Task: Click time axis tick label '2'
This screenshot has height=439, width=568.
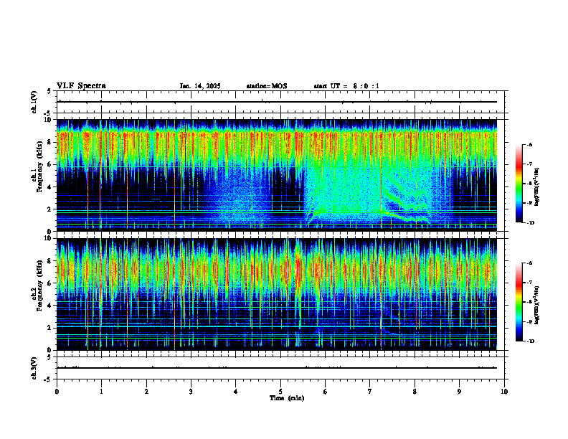Action: (x=146, y=392)
